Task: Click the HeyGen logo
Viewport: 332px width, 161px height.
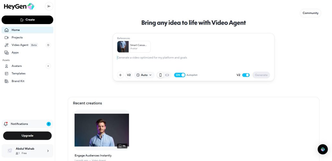Action: 19,6
